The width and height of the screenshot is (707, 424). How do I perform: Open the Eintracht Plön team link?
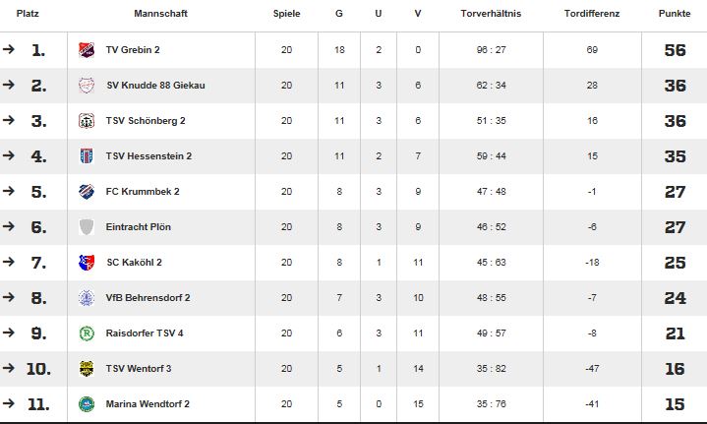click(139, 227)
